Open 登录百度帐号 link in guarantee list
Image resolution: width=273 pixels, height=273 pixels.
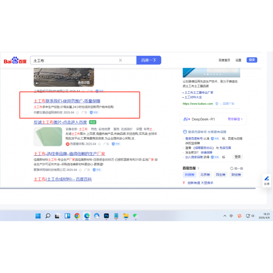194,139
